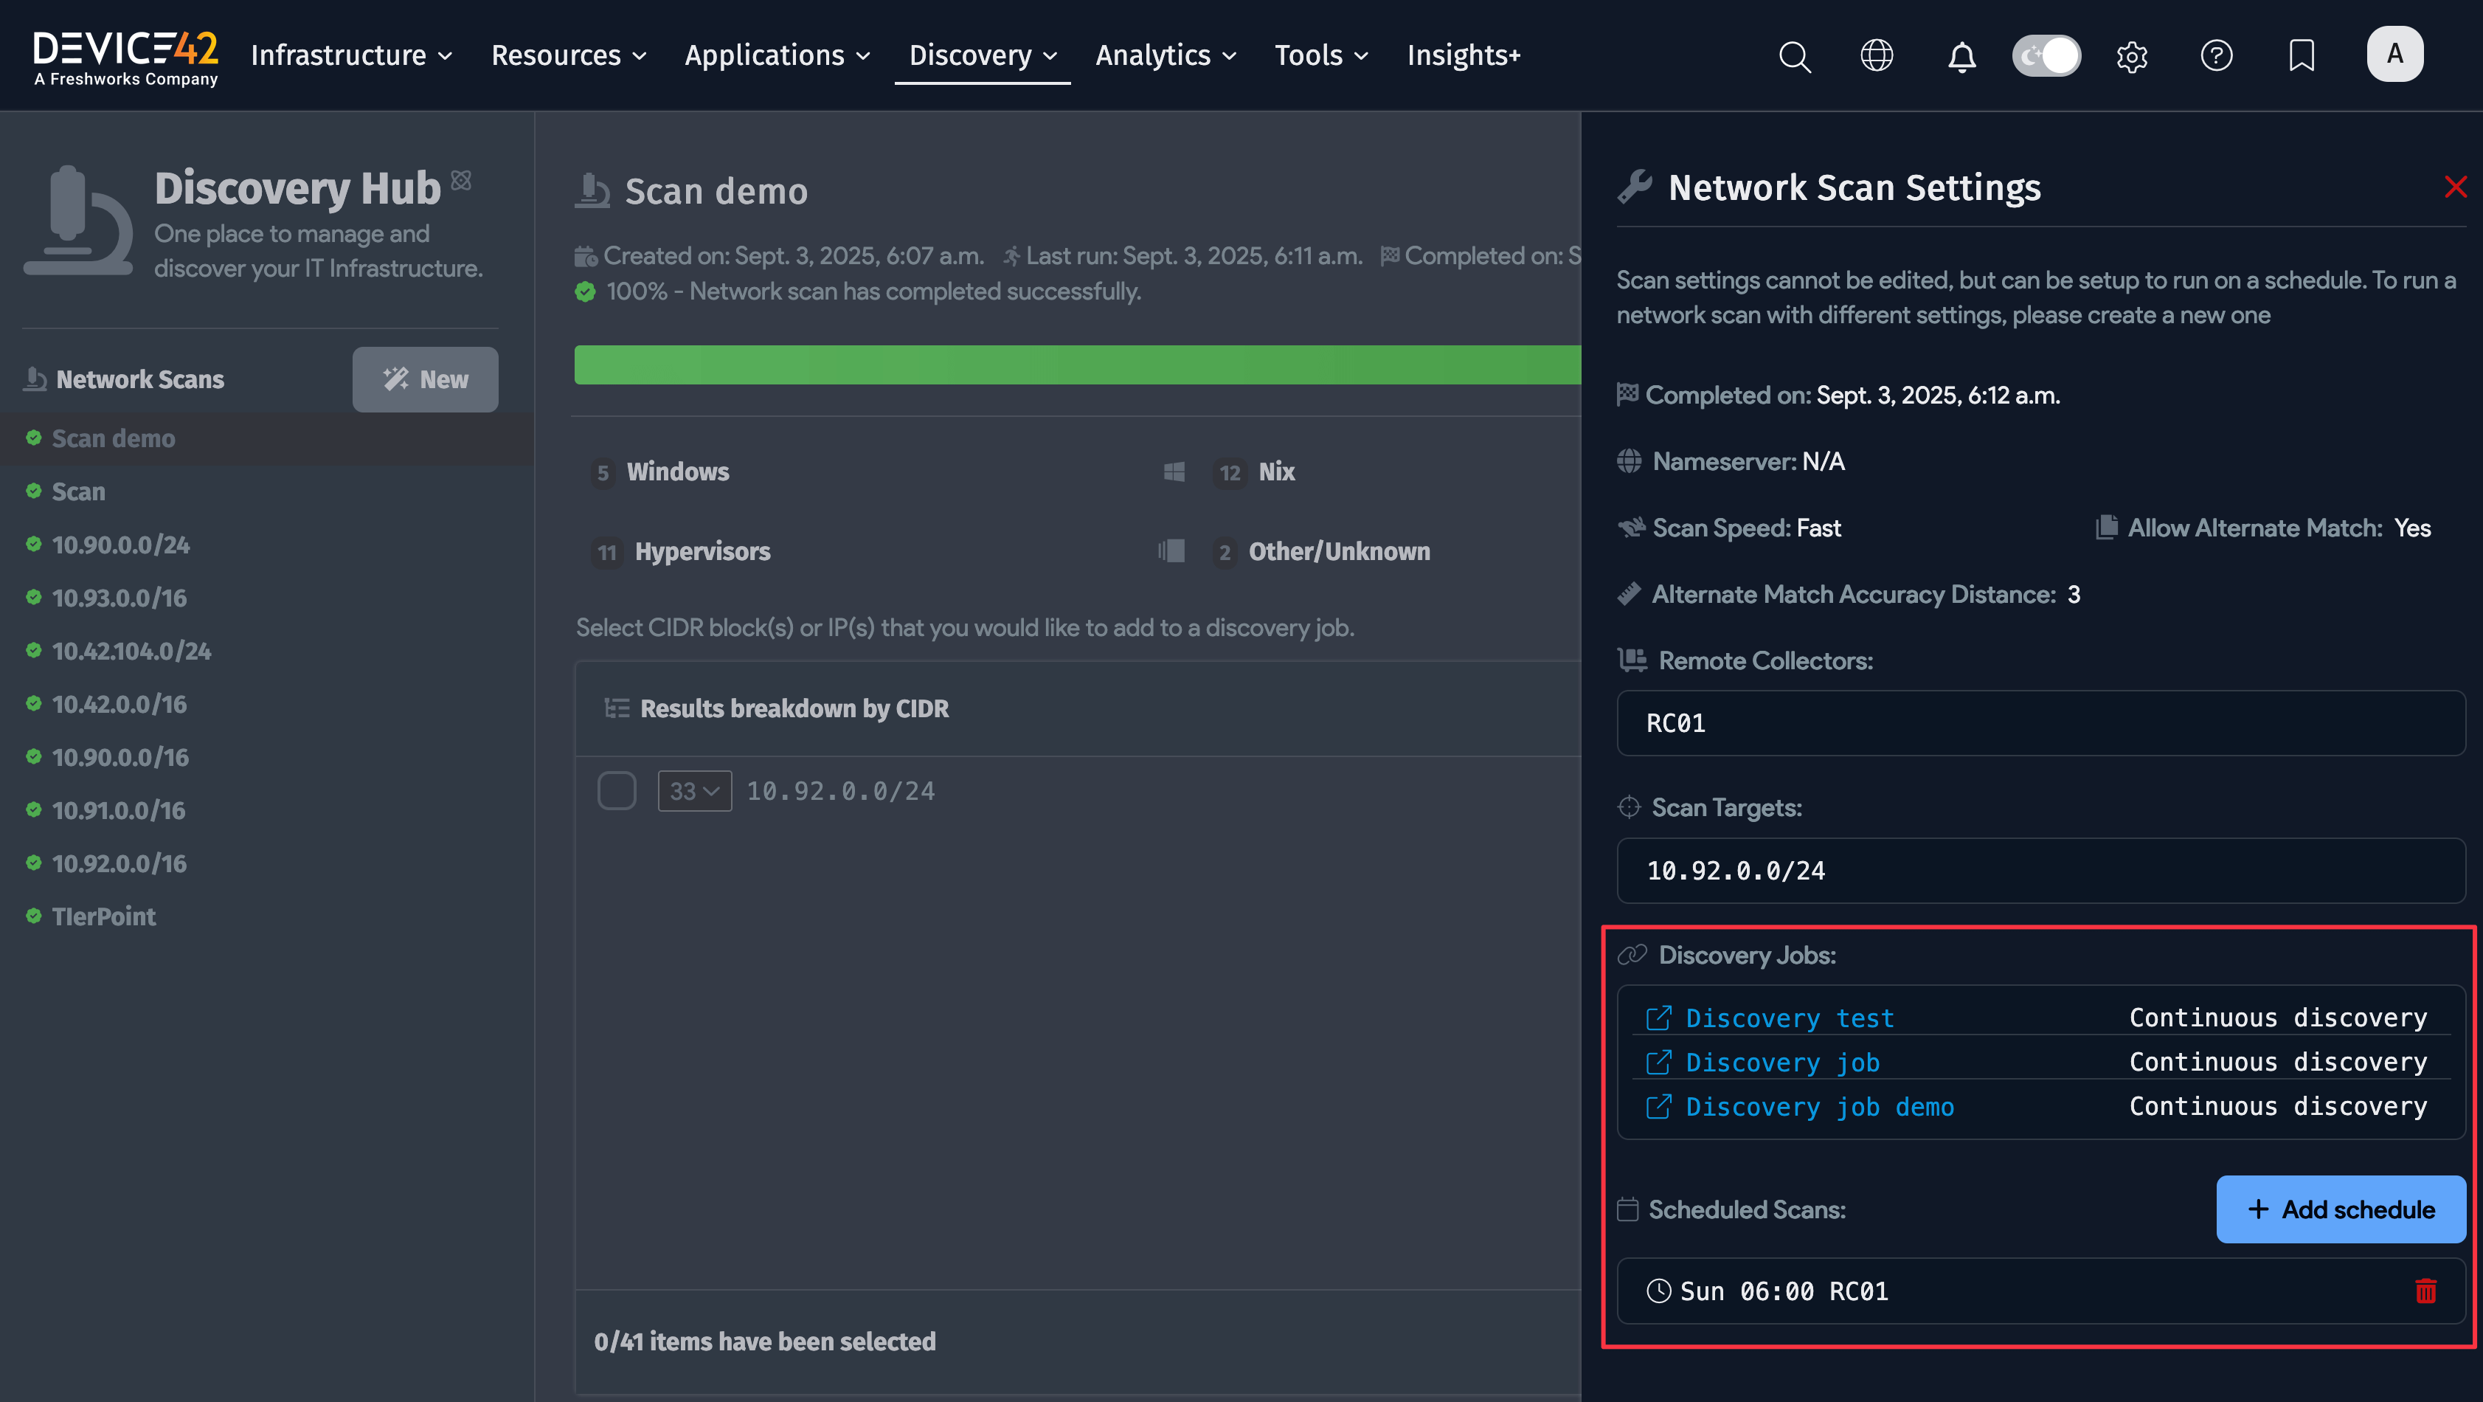Open the Insights+ menu item
The width and height of the screenshot is (2483, 1402).
(x=1464, y=55)
